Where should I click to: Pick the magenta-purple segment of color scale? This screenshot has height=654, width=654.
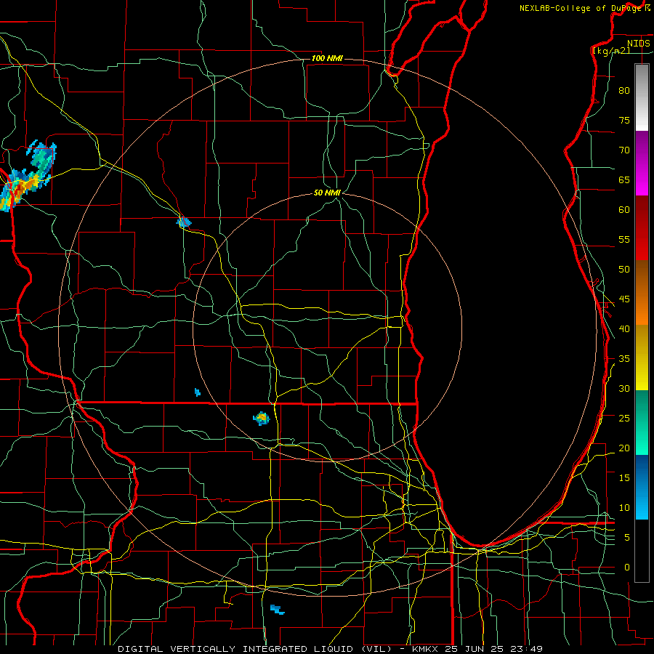[x=642, y=163]
